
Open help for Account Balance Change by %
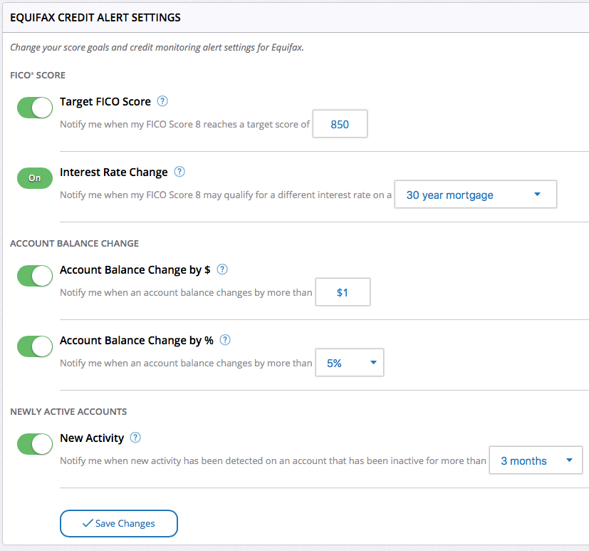(x=225, y=340)
